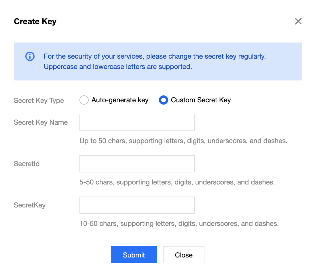Click the '5-50 chars' hint text
Image resolution: width=315 pixels, height=277 pixels.
coord(177,182)
